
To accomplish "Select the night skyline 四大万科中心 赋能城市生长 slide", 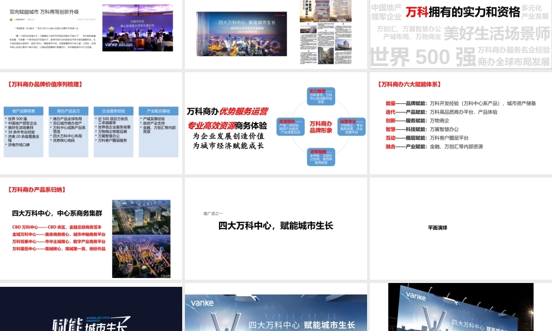I will pyautogui.click(x=276, y=34).
